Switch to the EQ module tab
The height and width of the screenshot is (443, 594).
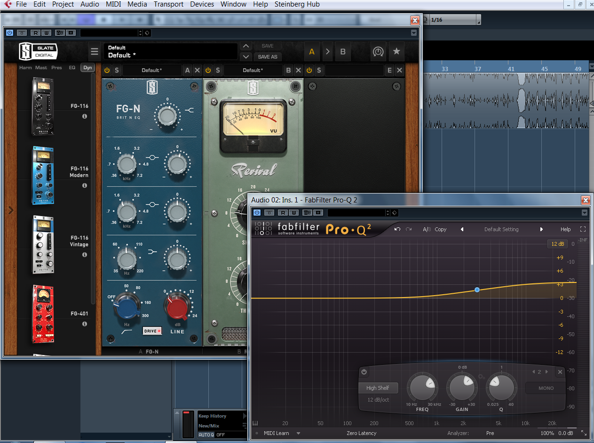pos(72,68)
